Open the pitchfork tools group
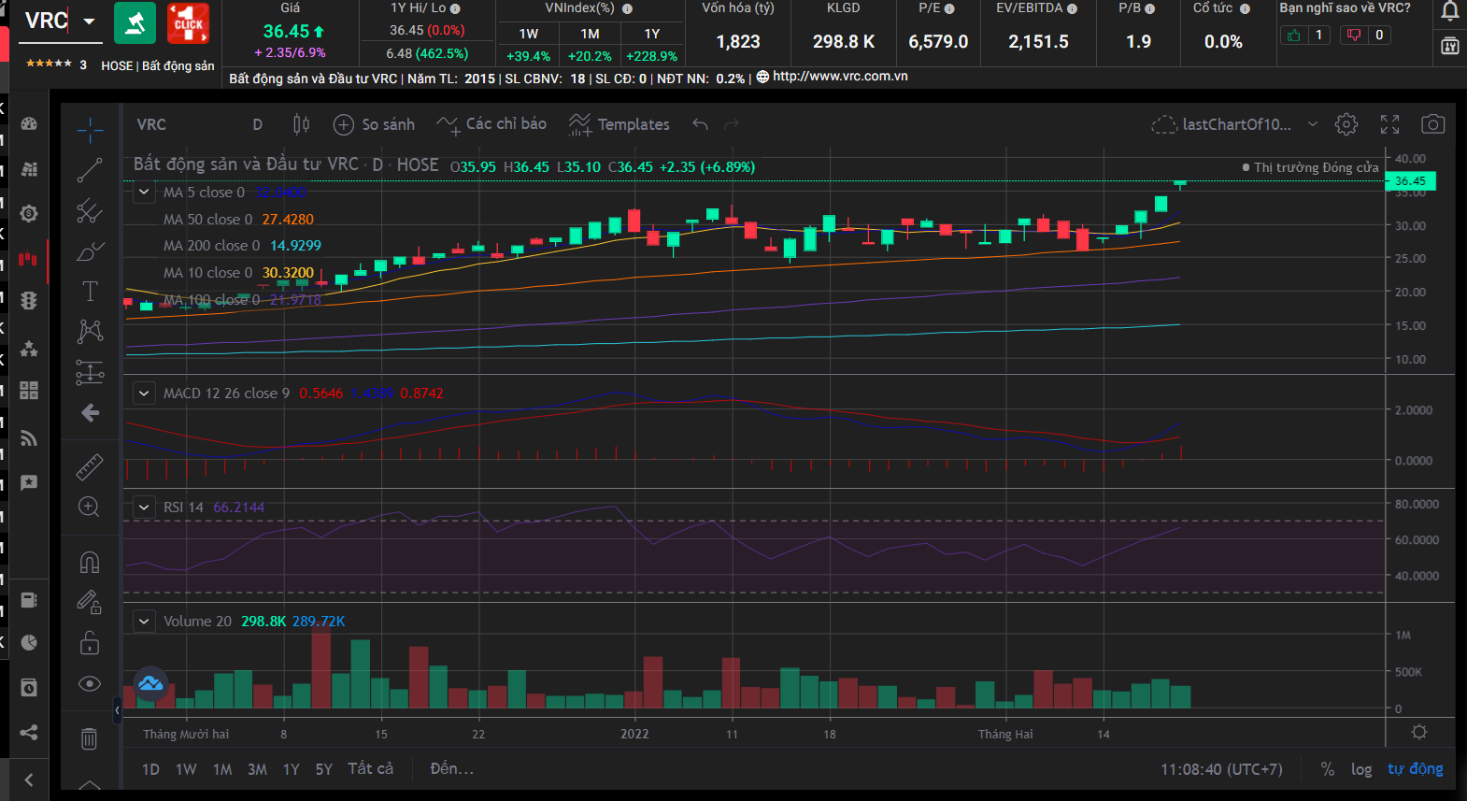Viewport: 1467px width, 801px height. point(90,211)
